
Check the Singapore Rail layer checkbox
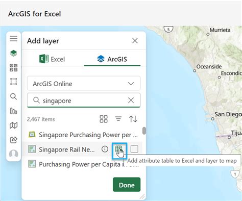[x=134, y=149]
